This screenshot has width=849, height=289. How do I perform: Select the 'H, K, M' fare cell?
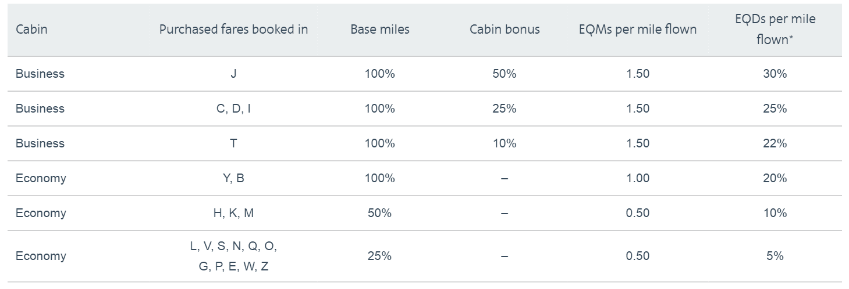(233, 213)
